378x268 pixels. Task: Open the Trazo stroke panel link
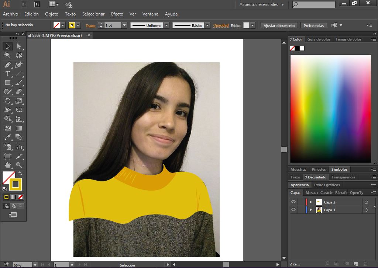pyautogui.click(x=90, y=25)
